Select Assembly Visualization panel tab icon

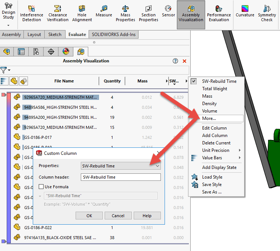pos(81,52)
